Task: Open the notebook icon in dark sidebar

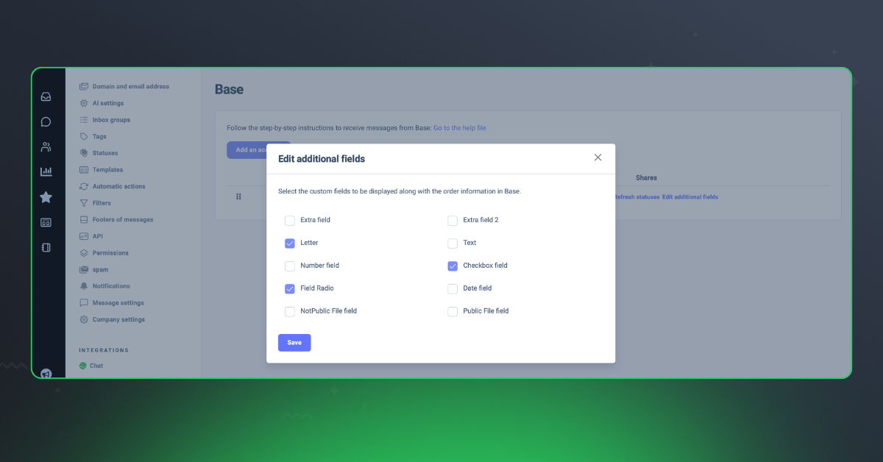Action: (46, 247)
